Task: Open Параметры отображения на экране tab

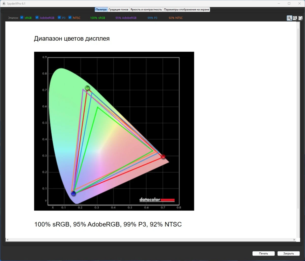Action: 186,9
